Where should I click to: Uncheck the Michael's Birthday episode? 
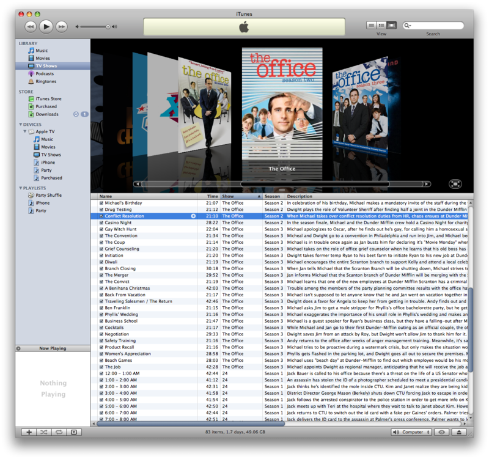101,203
